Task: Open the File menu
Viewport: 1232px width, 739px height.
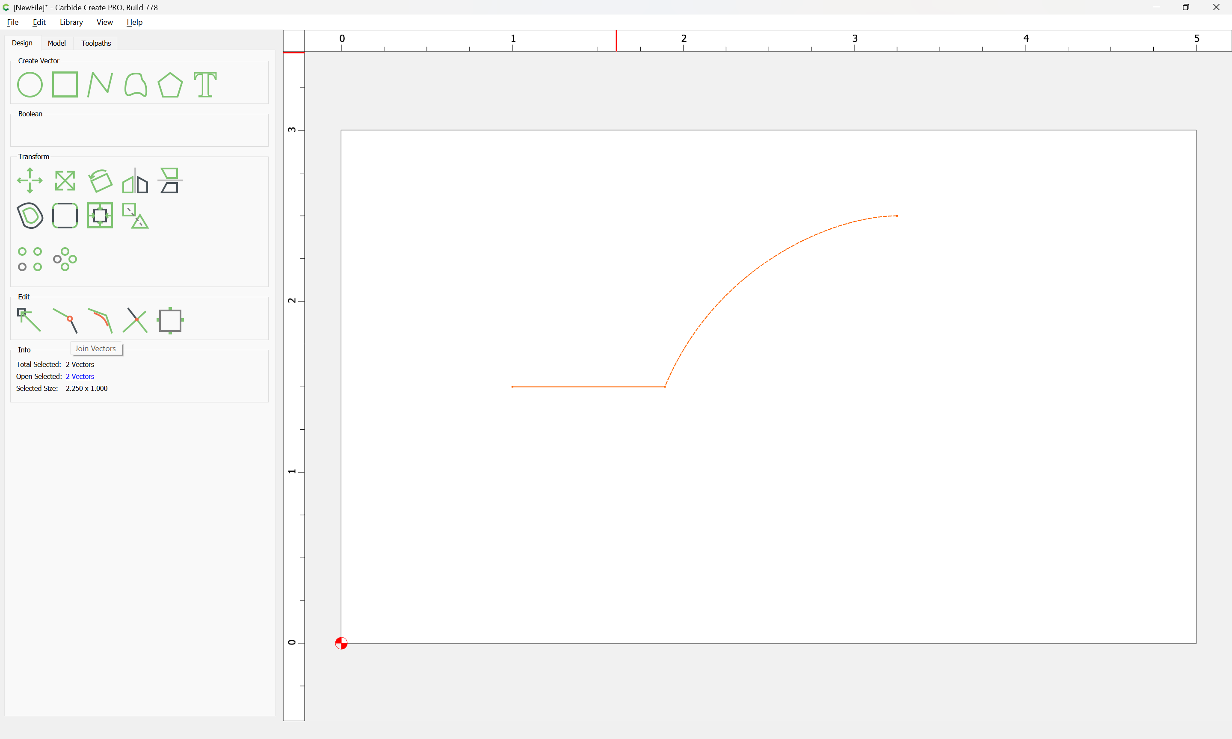Action: [x=13, y=22]
